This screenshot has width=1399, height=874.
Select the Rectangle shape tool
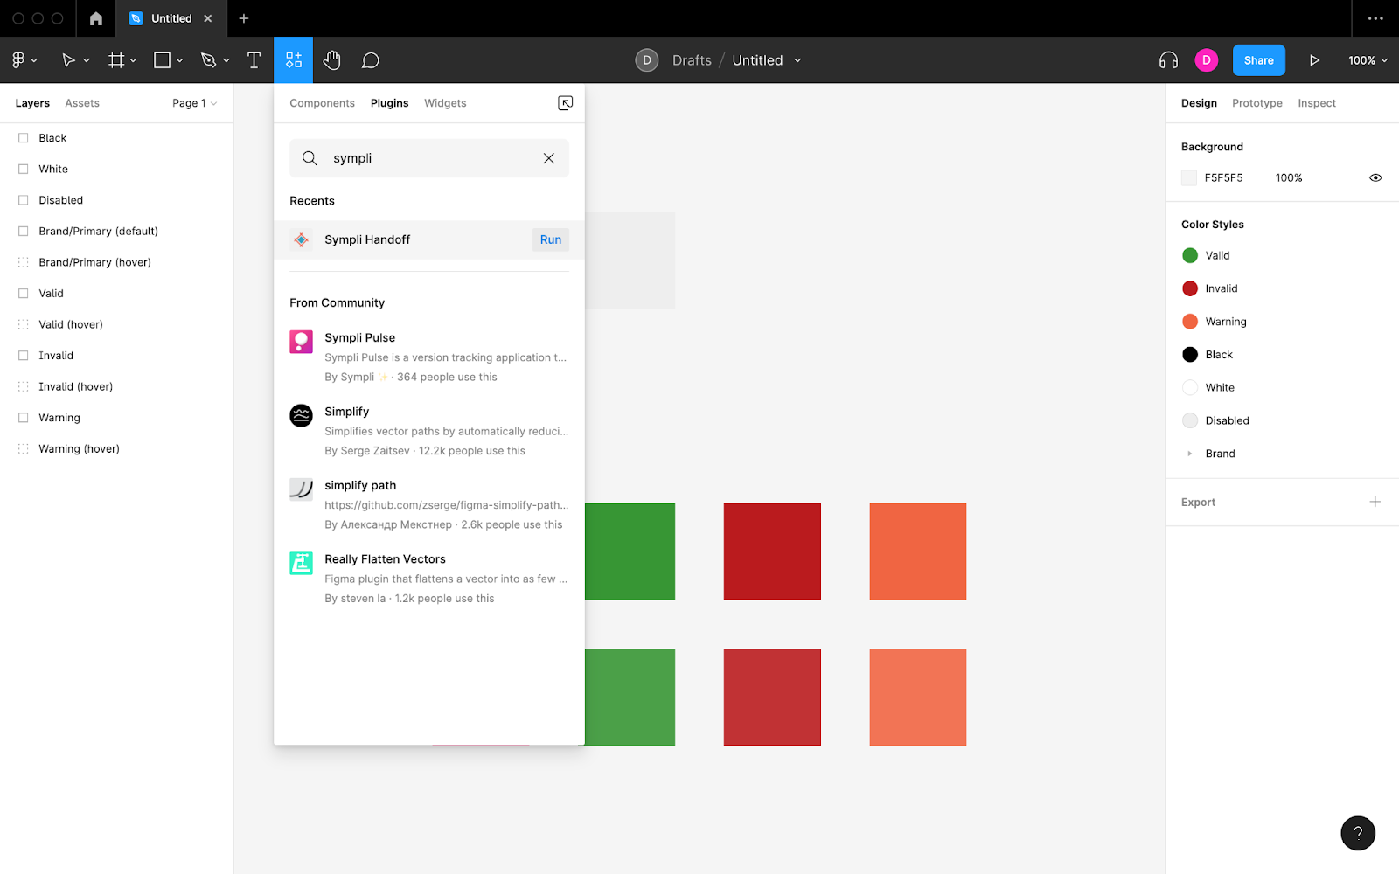[x=162, y=60]
